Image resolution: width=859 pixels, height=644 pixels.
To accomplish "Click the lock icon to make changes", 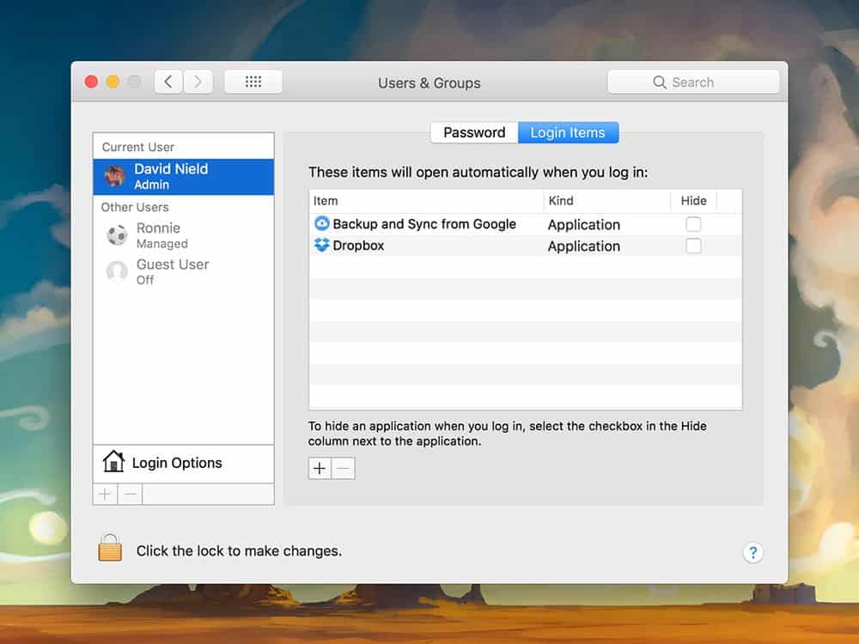I will 110,548.
